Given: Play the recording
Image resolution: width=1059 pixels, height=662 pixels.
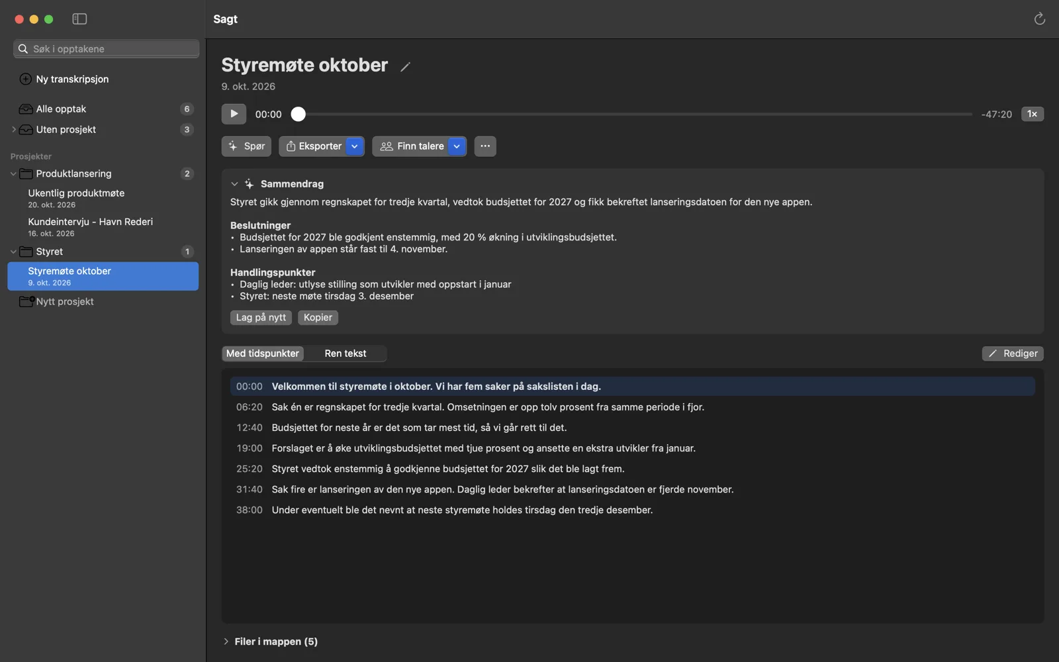Looking at the screenshot, I should coord(234,114).
